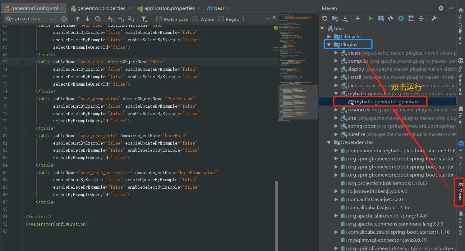
Task: Click Find All occurrences icon
Action: [x=98, y=19]
